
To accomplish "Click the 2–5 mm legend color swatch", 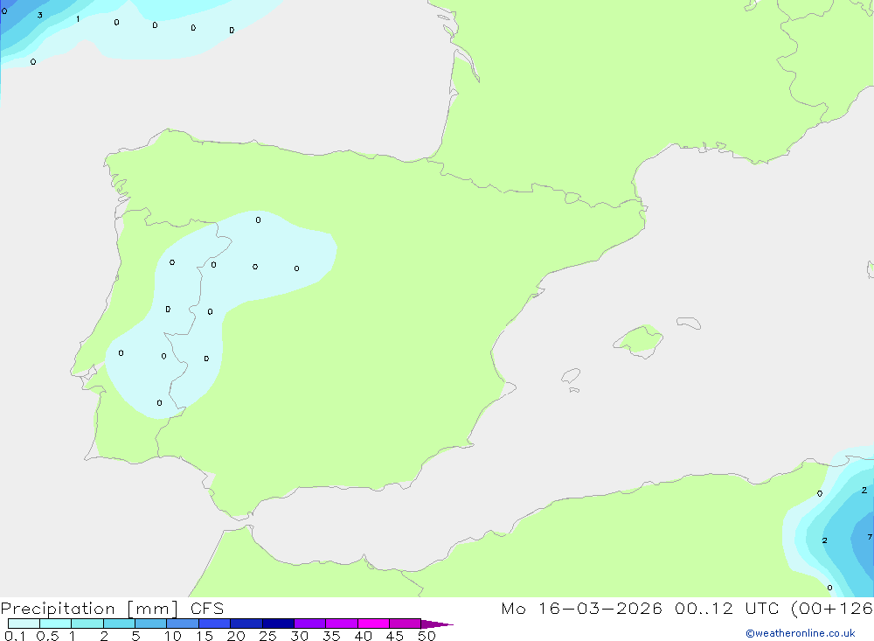I will (119, 624).
